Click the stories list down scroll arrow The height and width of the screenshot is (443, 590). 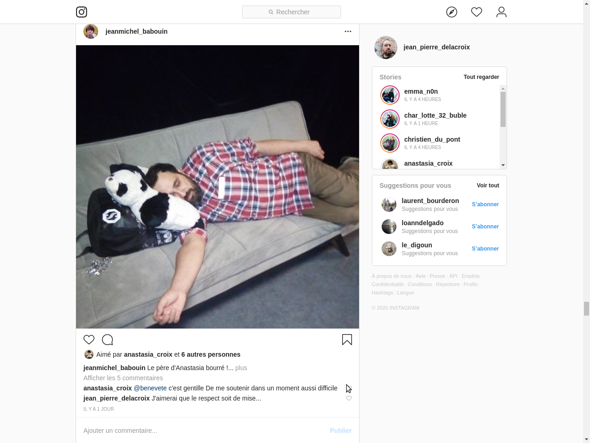tap(503, 165)
